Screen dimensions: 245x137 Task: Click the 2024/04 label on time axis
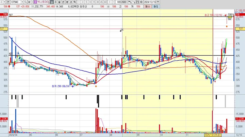[x=13, y=135]
